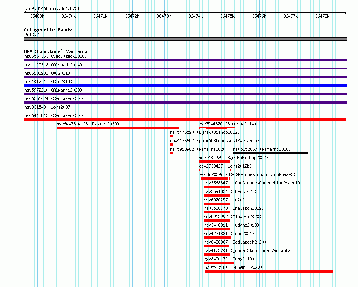Click the blue nsv1017711 (Coe2014) variant bar
The width and height of the screenshot is (358, 287).
click(185, 86)
